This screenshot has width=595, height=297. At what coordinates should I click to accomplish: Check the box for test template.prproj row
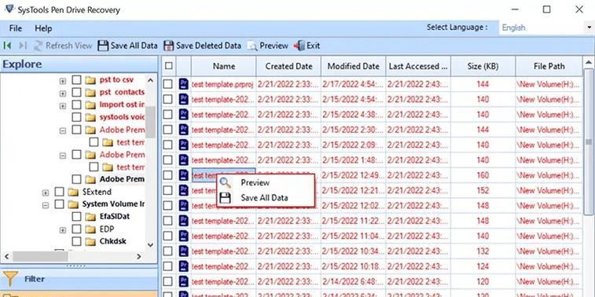tap(167, 84)
